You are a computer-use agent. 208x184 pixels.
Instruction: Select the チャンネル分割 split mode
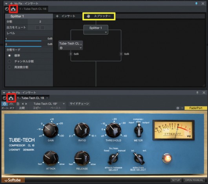9,61
